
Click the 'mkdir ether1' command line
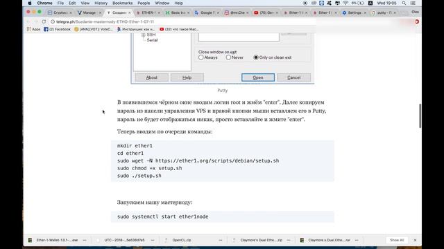(x=135, y=146)
